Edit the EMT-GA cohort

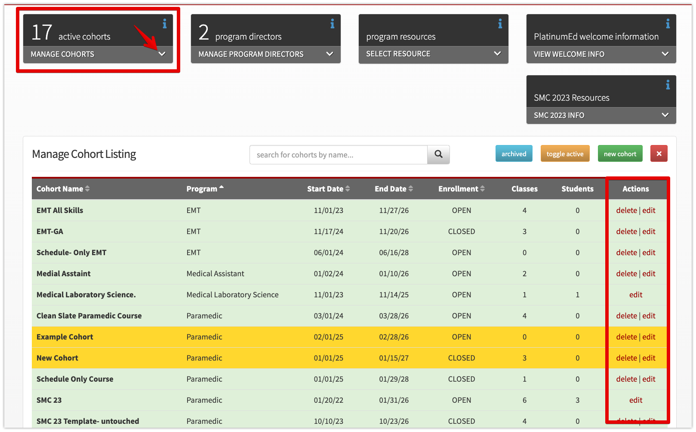point(649,231)
